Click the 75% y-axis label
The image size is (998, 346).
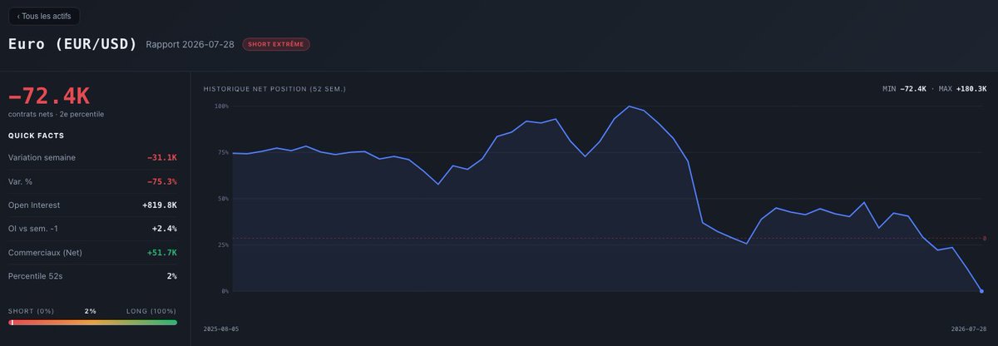click(223, 152)
